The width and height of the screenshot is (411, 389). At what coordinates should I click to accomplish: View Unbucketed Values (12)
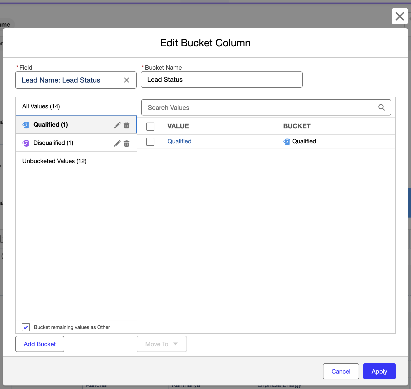click(x=76, y=161)
